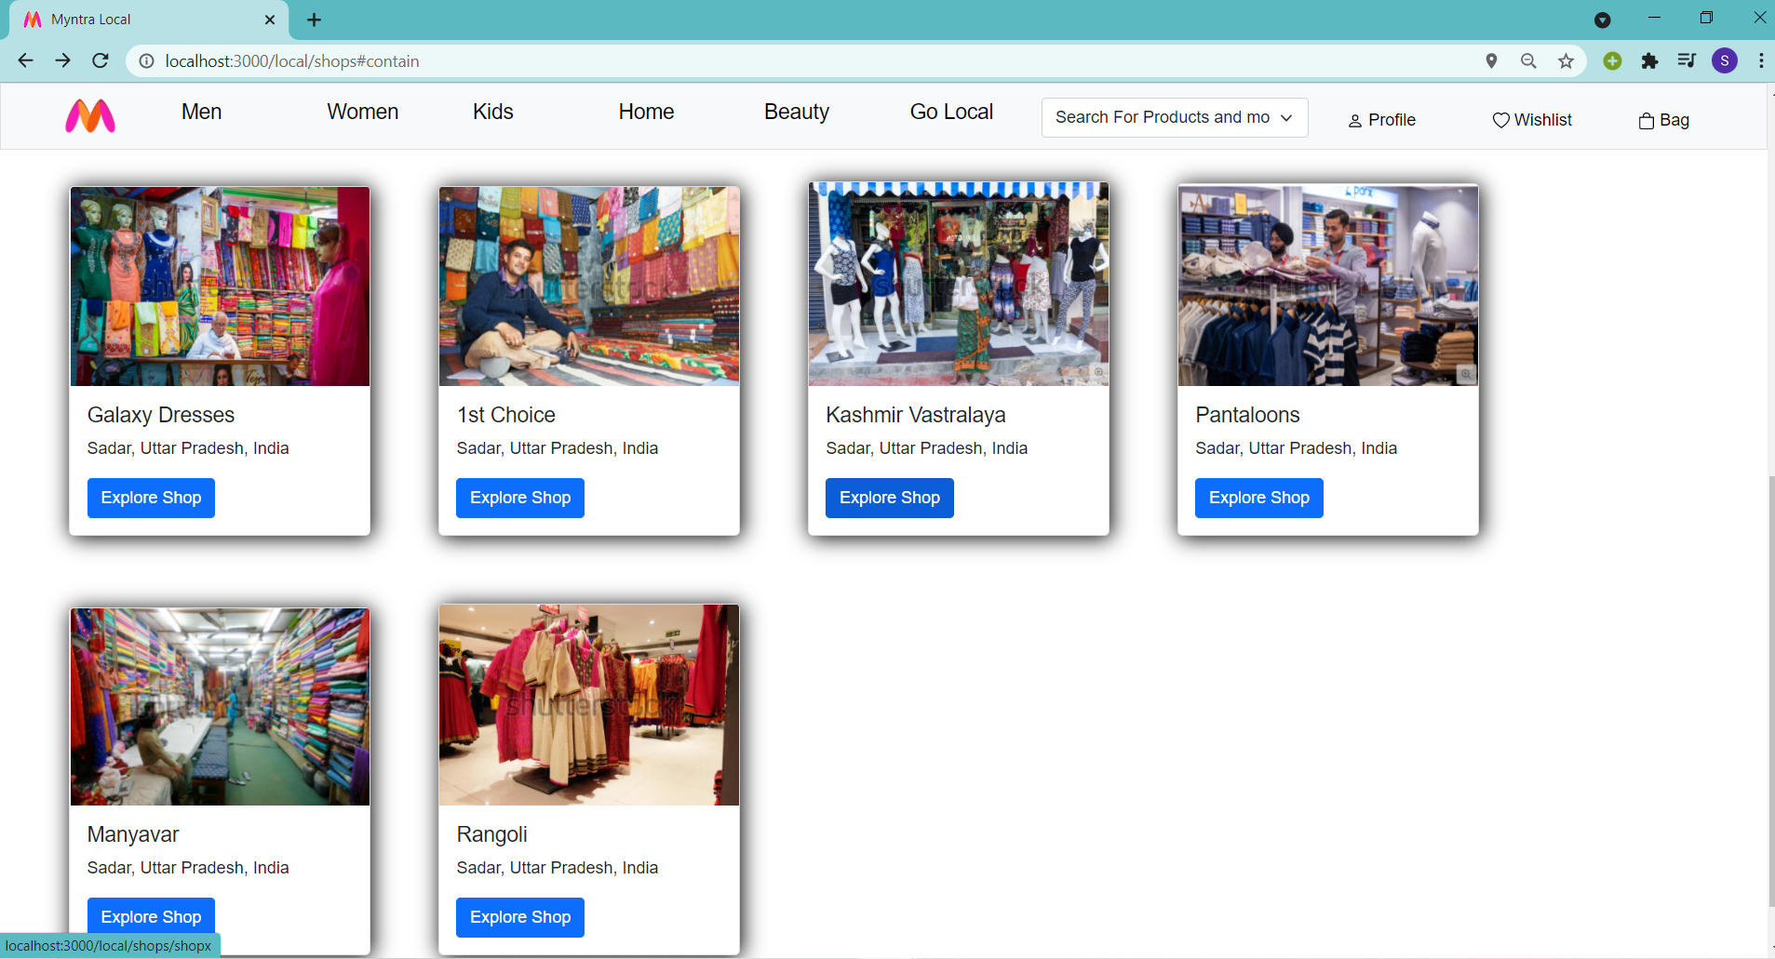Open the browser media controls icon
This screenshot has height=959, width=1775.
1687,60
